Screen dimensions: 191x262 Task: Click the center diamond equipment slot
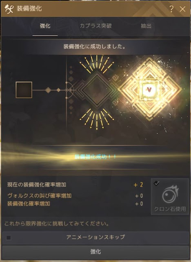(x=97, y=90)
